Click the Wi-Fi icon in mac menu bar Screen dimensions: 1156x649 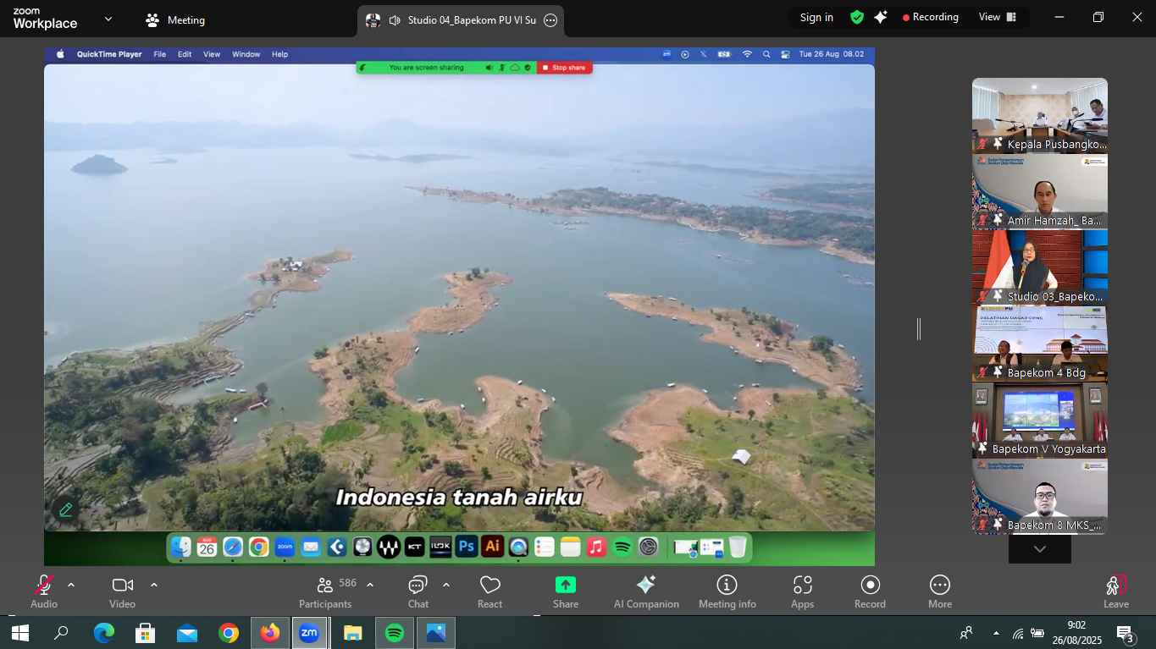point(747,54)
